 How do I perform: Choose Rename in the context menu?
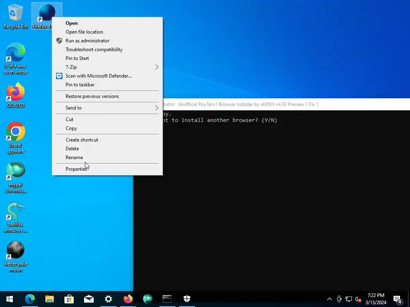pyautogui.click(x=107, y=157)
